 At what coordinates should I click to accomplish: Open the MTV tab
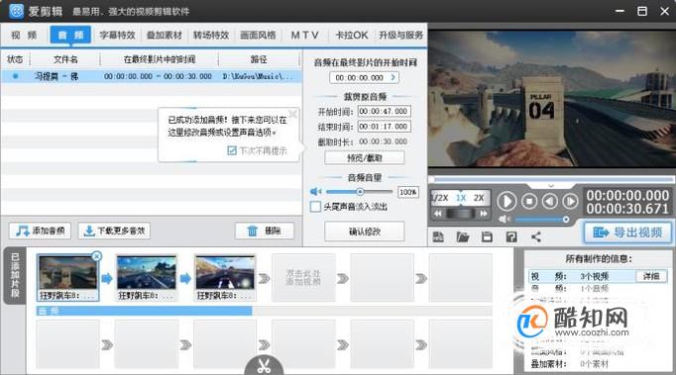[305, 36]
